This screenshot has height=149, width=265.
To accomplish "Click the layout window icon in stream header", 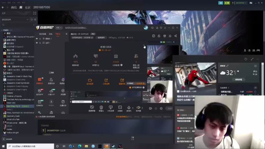I will [x=165, y=36].
